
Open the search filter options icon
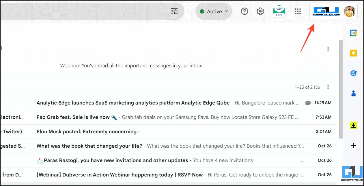[x=174, y=11]
